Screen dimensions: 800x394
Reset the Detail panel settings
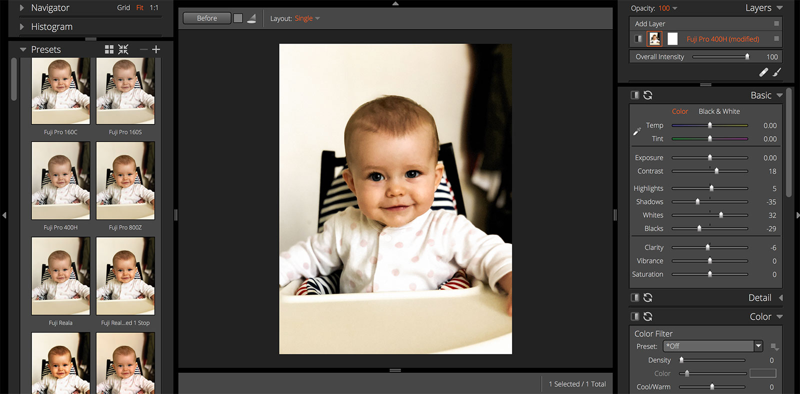tap(648, 297)
